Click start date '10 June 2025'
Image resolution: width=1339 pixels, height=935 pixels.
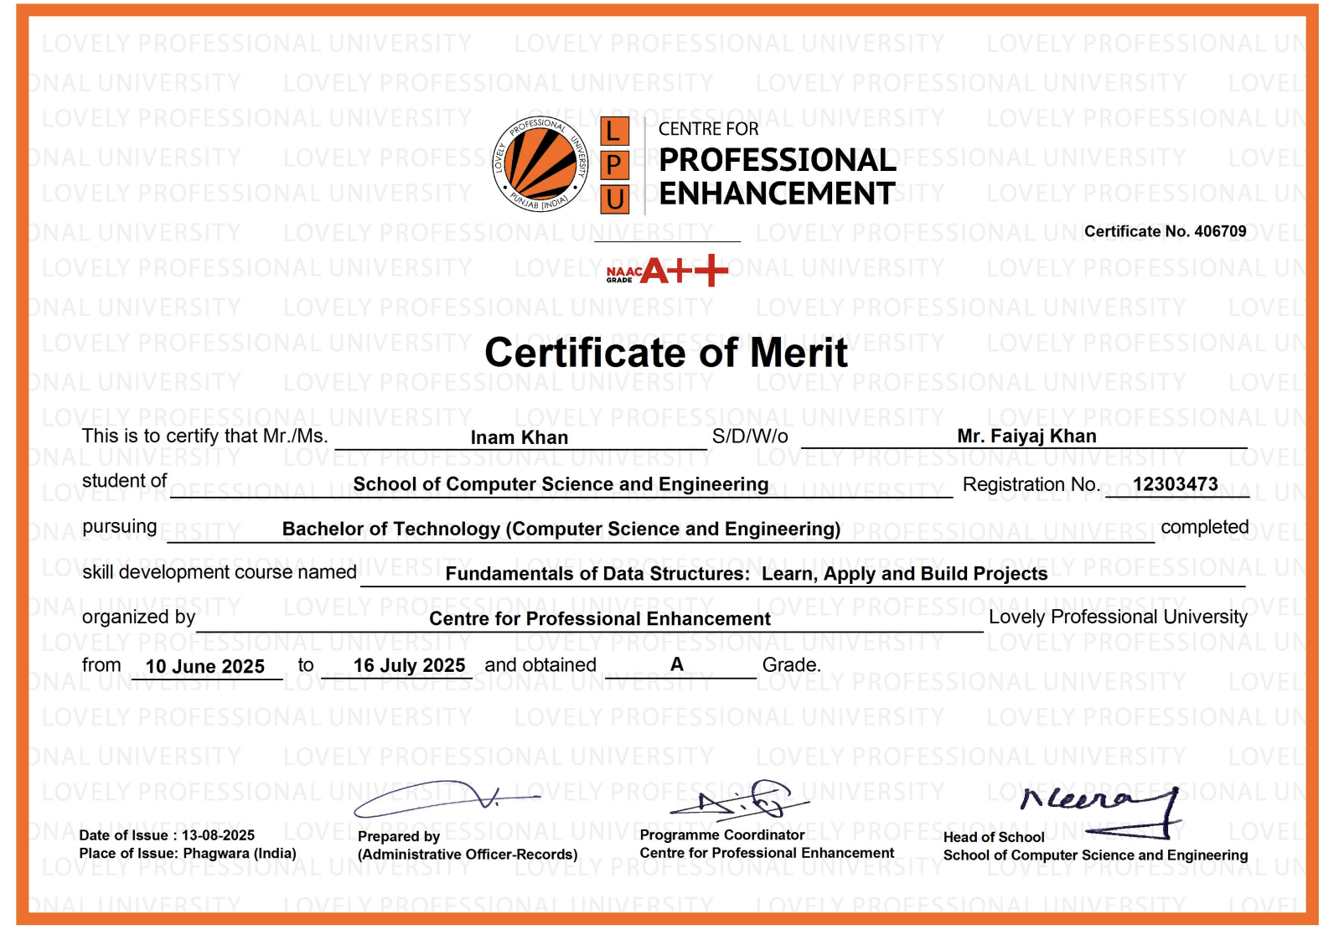[x=205, y=667]
